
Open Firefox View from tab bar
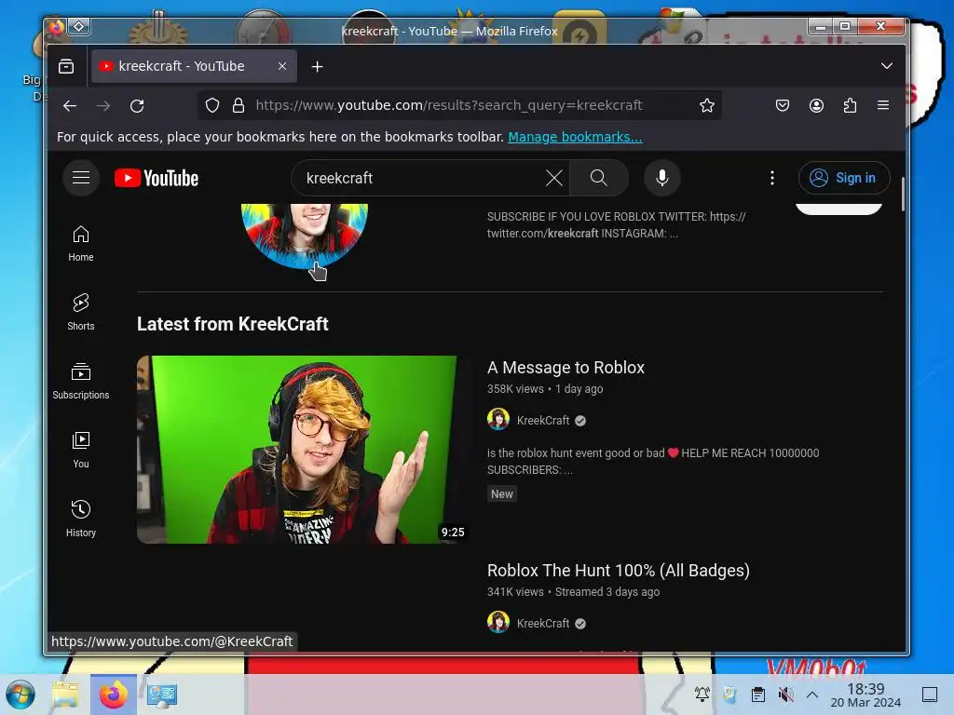point(66,66)
